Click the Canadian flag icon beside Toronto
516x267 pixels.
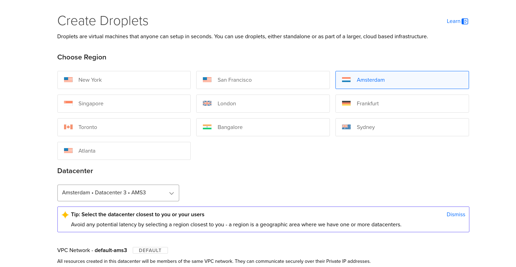tap(68, 127)
